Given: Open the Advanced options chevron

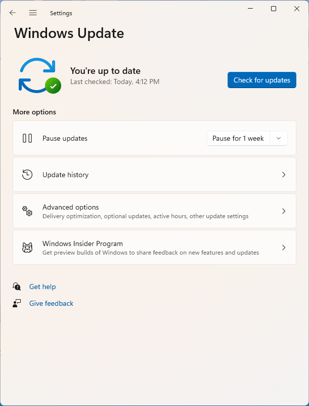Looking at the screenshot, I should (x=284, y=211).
